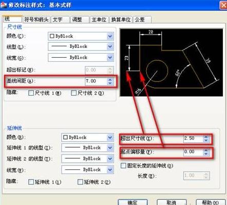Open dimension line 颜色(C) dropdown
The width and height of the screenshot is (227, 205).
coord(81,36)
